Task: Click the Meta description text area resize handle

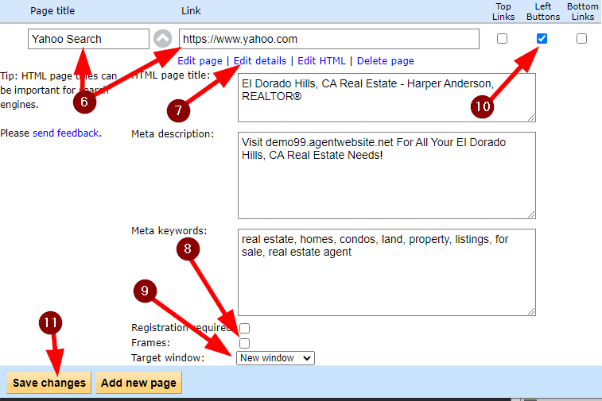Action: [531, 214]
